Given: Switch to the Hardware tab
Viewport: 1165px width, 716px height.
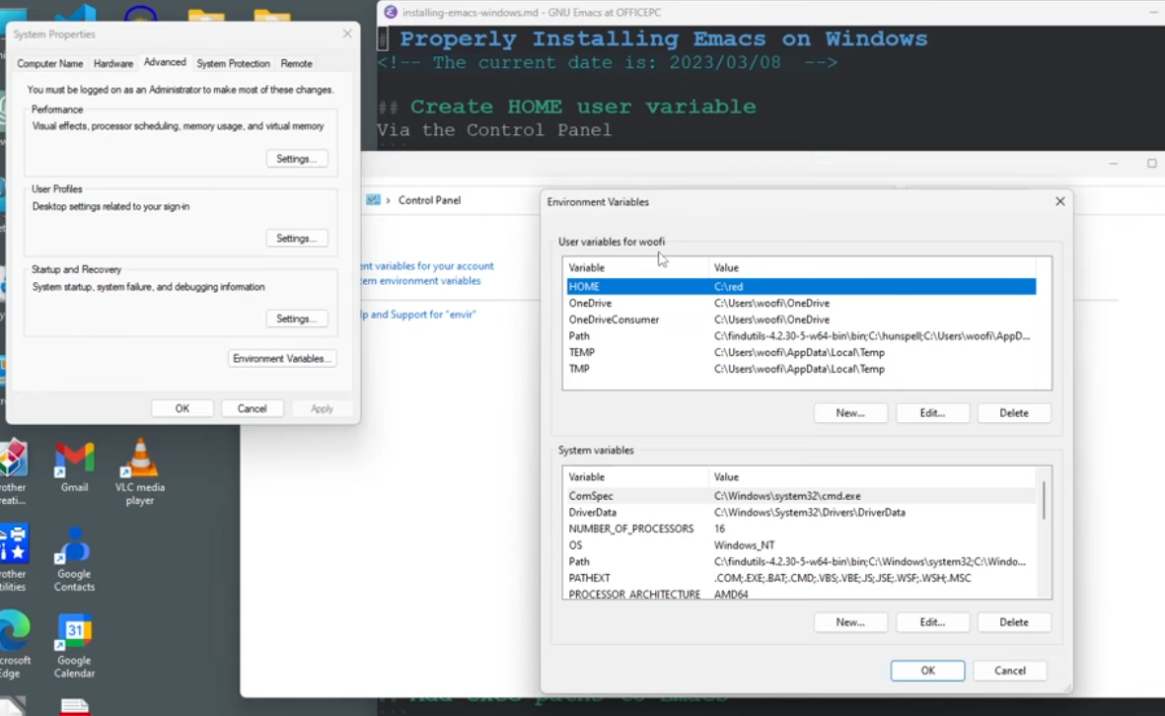Looking at the screenshot, I should [x=113, y=63].
